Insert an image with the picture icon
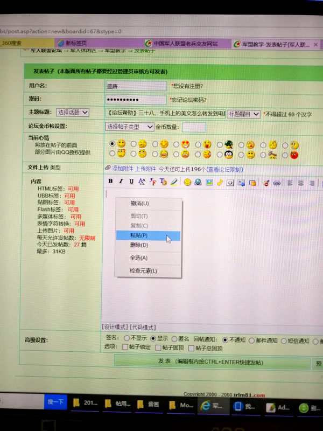 tap(209, 182)
